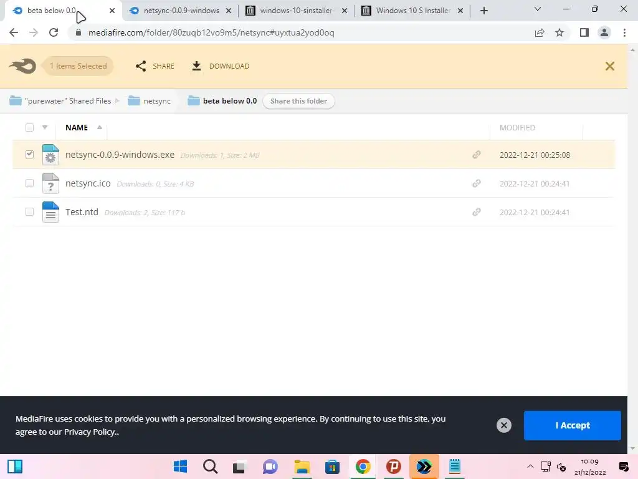
Task: Click the Chrome icon on the taskbar
Action: [363, 467]
